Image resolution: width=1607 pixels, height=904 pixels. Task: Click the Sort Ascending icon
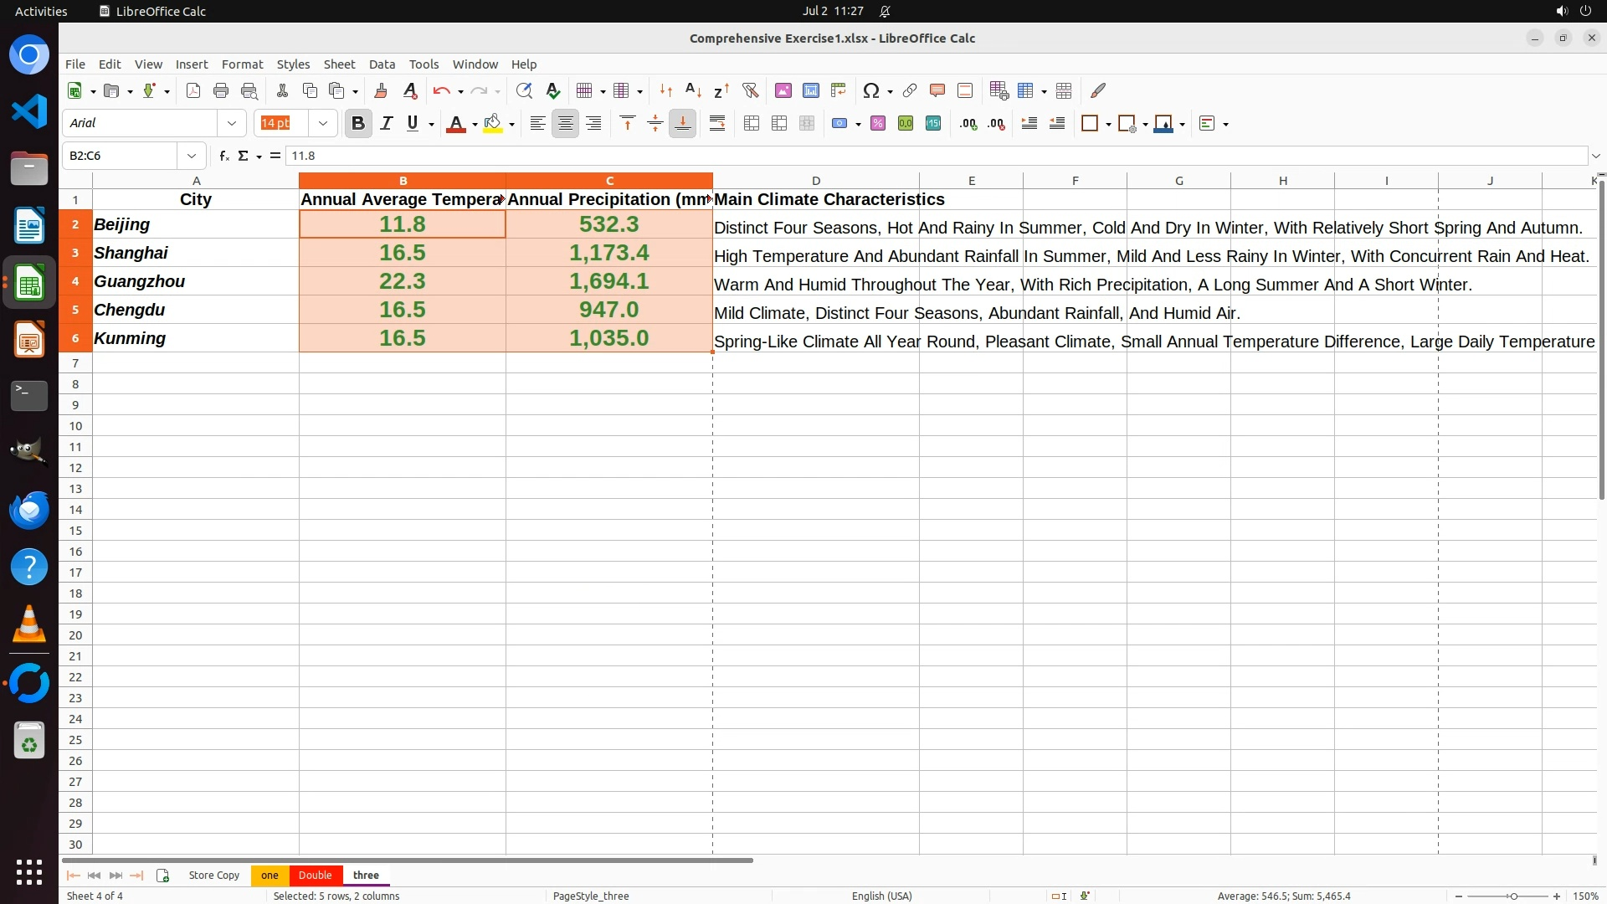pos(693,90)
